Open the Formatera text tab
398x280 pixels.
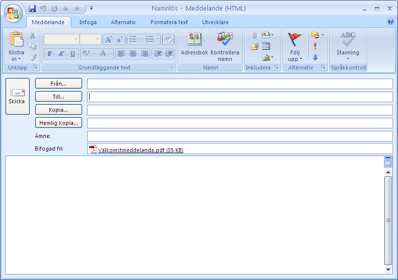tap(169, 22)
